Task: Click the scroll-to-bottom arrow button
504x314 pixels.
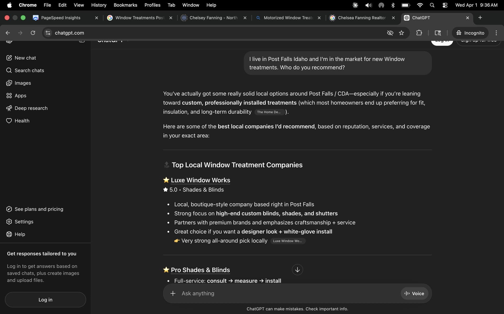Action: coord(297,270)
